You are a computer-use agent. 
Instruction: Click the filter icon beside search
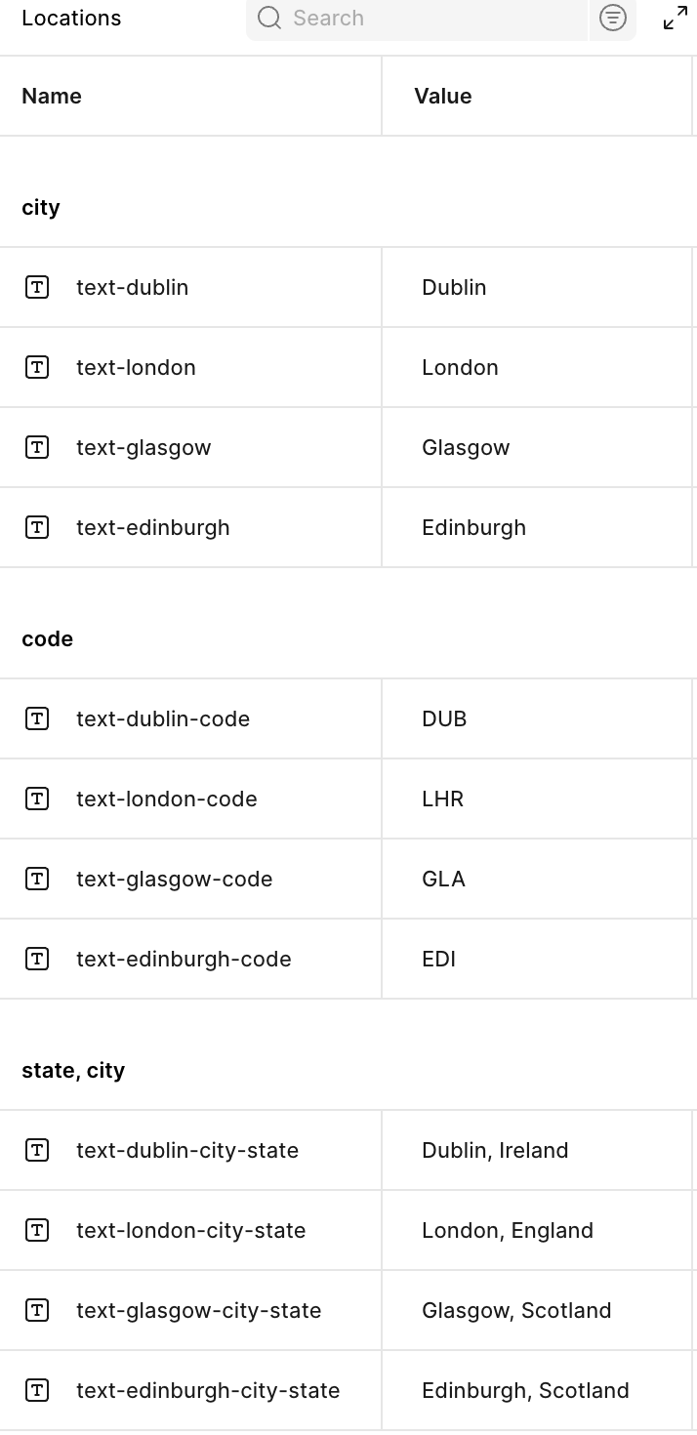tap(612, 19)
